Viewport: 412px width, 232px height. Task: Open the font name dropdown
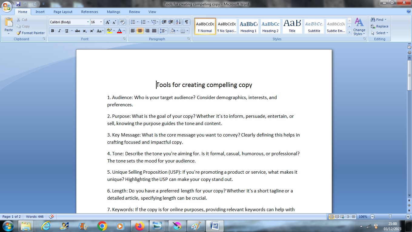[88, 22]
